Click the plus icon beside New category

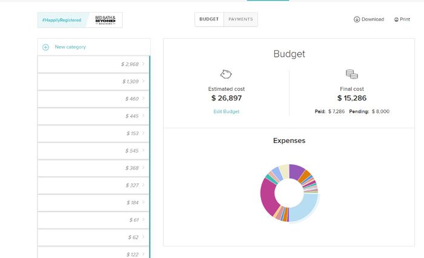point(45,47)
